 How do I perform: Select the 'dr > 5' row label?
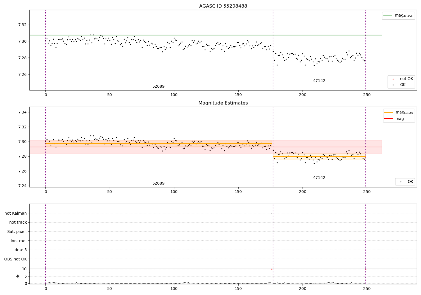[21, 250]
